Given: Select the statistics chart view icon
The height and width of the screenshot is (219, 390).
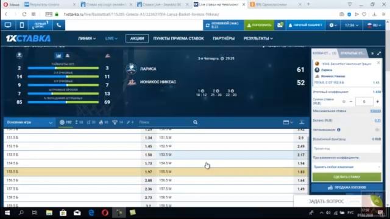Looking at the screenshot, I should [58, 55].
